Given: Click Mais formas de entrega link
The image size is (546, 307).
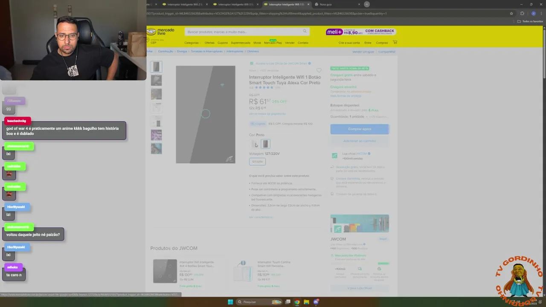Looking at the screenshot, I should 346,96.
